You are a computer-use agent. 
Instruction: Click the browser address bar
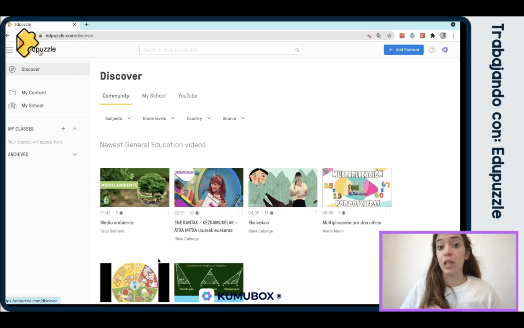tap(205, 36)
